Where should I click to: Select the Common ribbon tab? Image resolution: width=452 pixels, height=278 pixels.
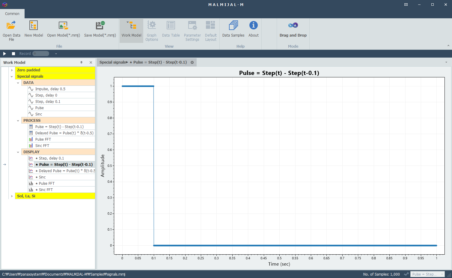tap(12, 14)
